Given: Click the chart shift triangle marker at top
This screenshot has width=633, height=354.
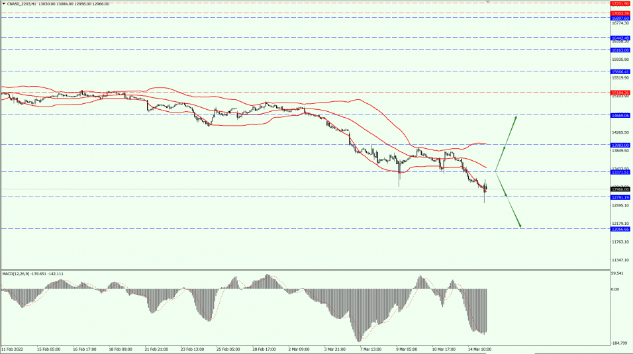Looking at the screenshot, I should pyautogui.click(x=488, y=2).
